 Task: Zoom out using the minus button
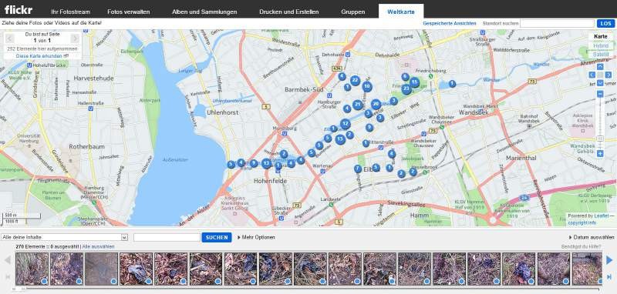600,94
